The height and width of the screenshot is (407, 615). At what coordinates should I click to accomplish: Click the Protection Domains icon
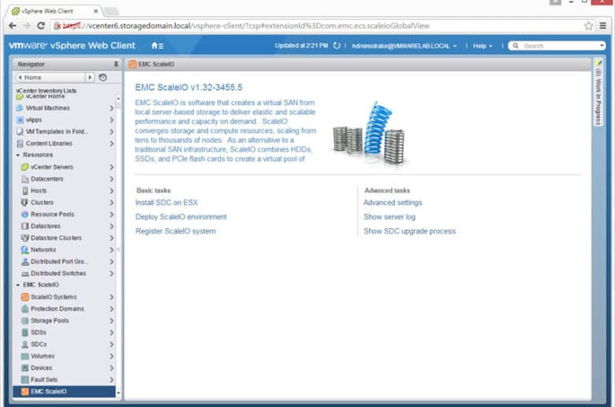(x=24, y=308)
